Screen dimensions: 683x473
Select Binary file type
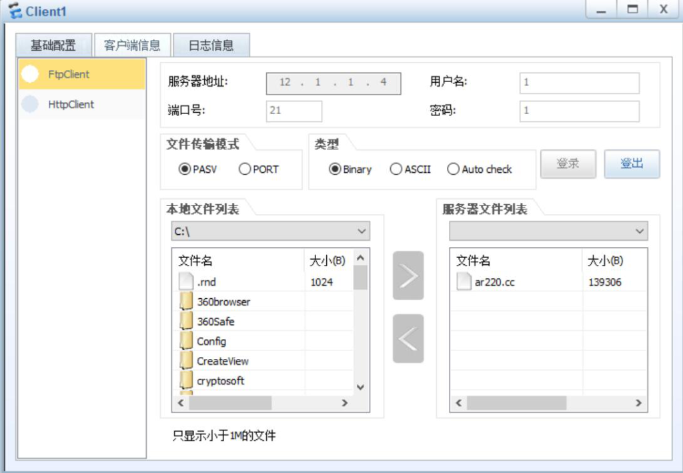[x=335, y=169]
